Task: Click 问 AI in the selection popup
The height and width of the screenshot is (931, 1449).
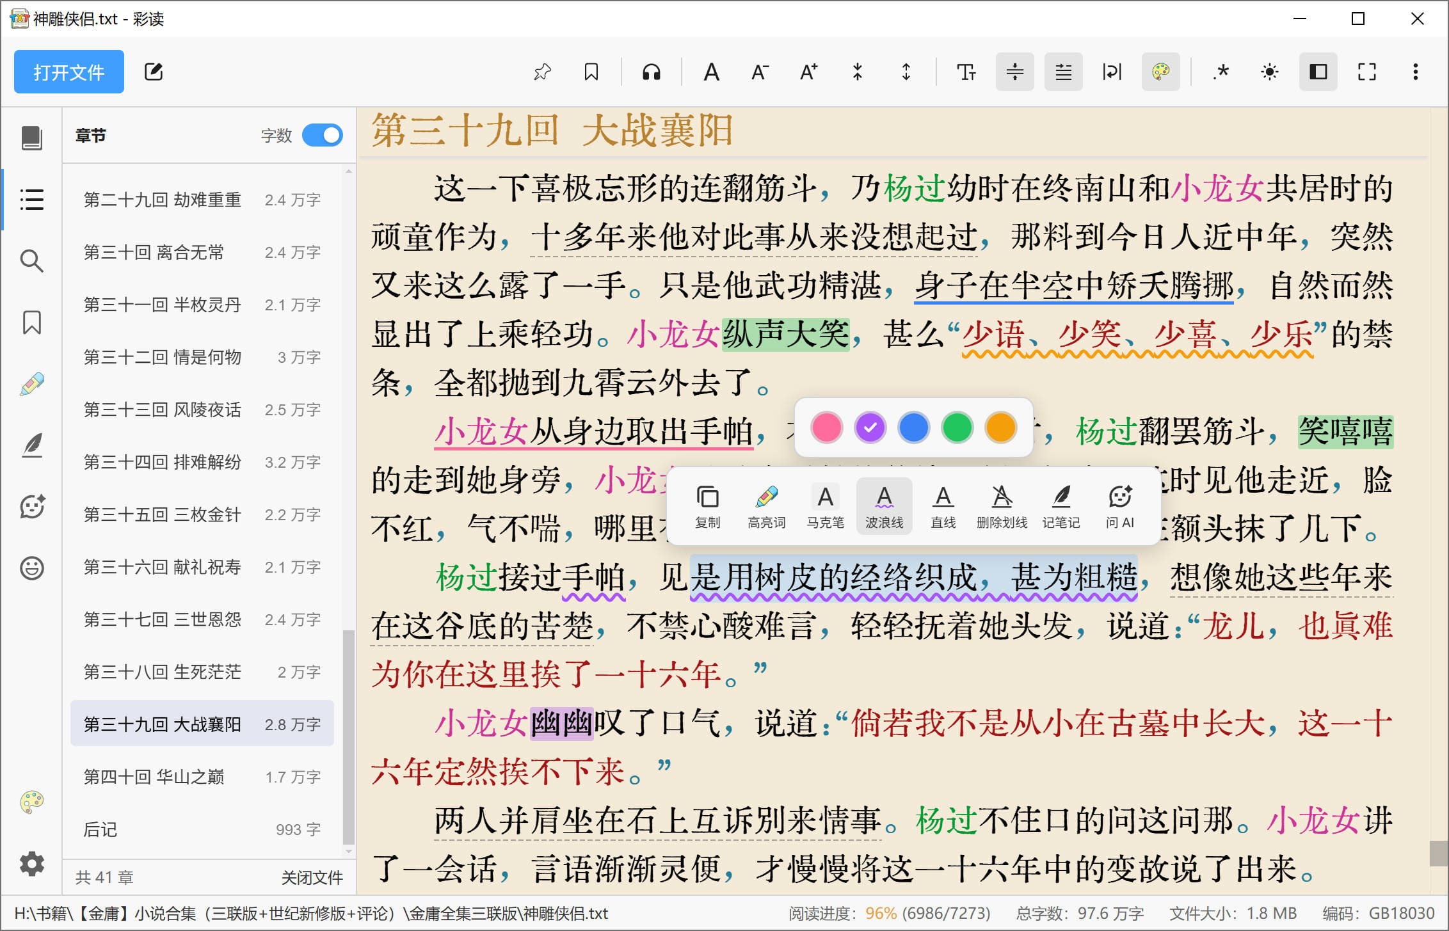Action: tap(1120, 506)
